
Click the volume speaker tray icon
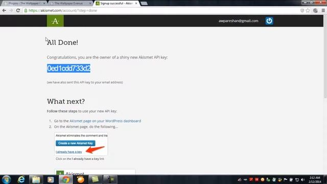303,179
